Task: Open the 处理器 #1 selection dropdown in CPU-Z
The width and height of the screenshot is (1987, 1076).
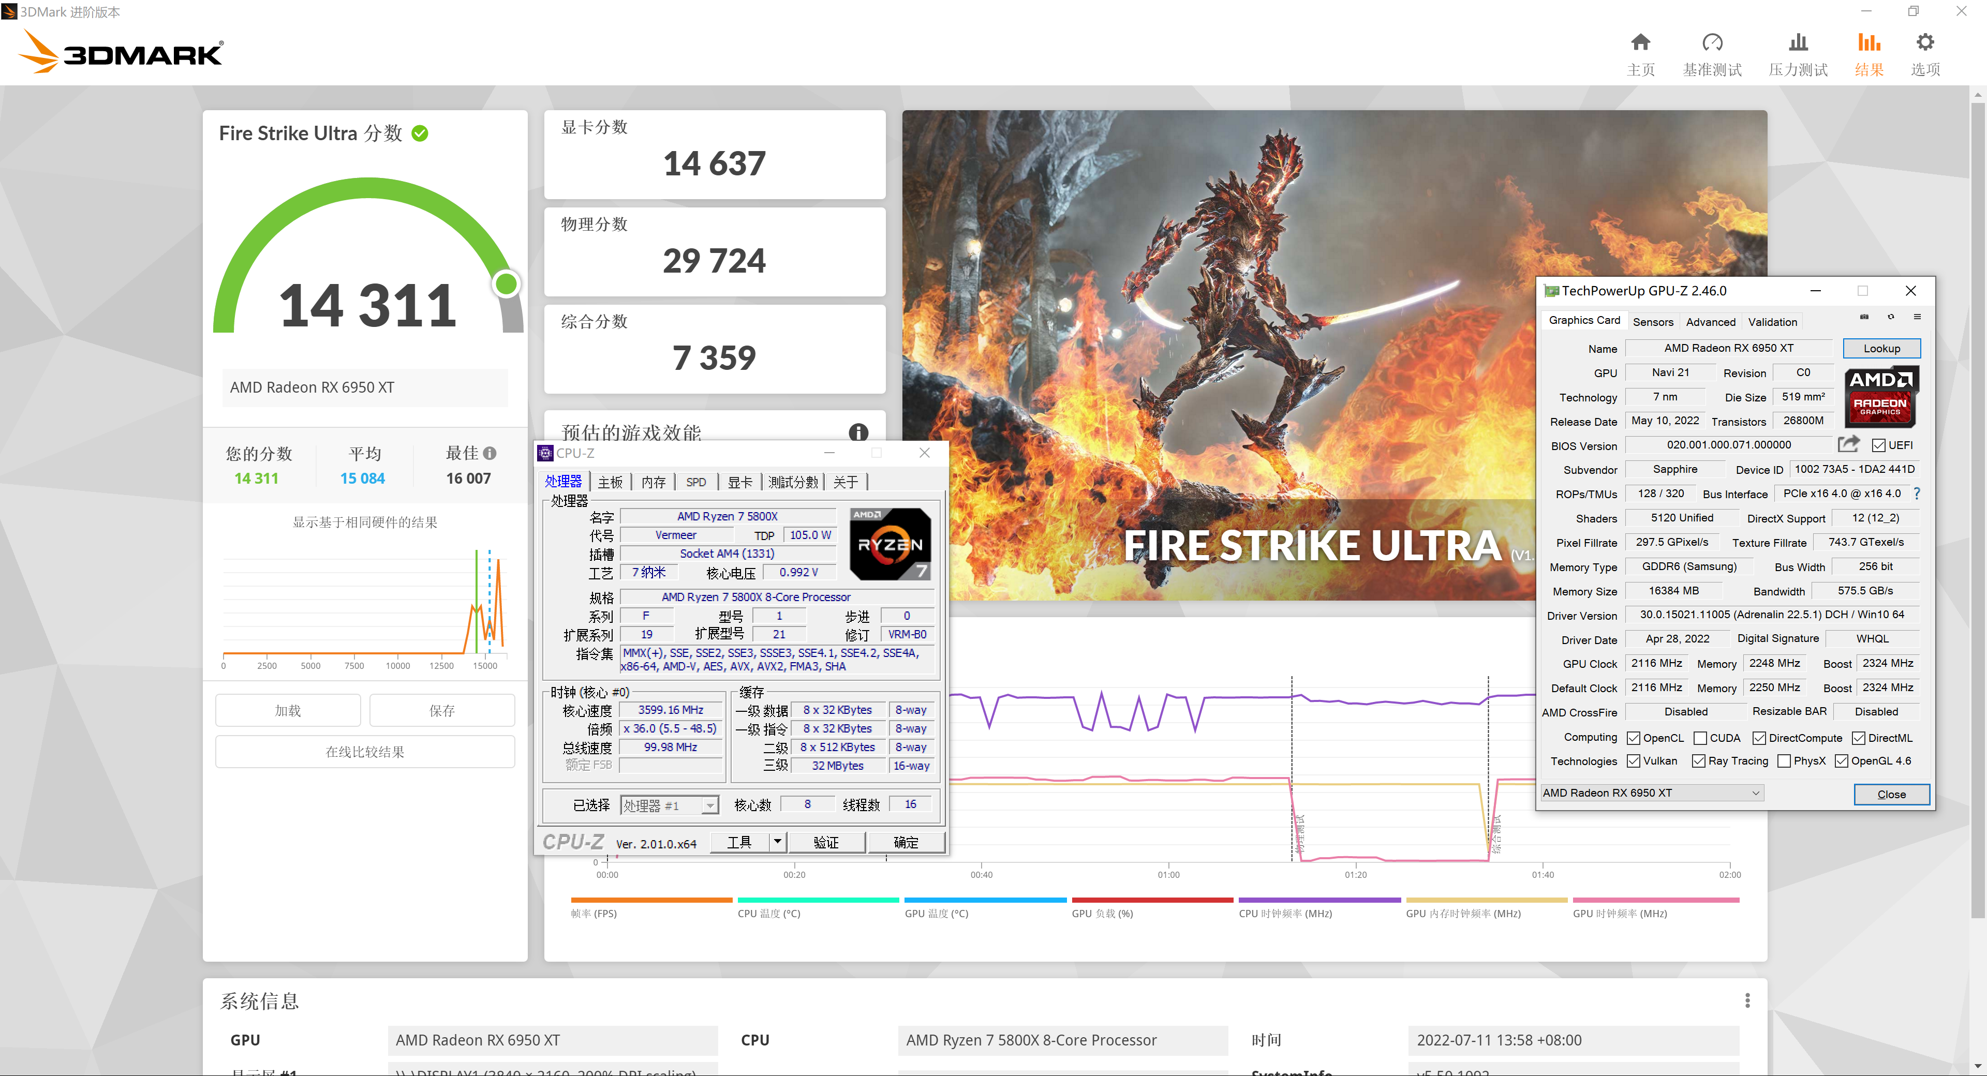Action: coord(670,805)
